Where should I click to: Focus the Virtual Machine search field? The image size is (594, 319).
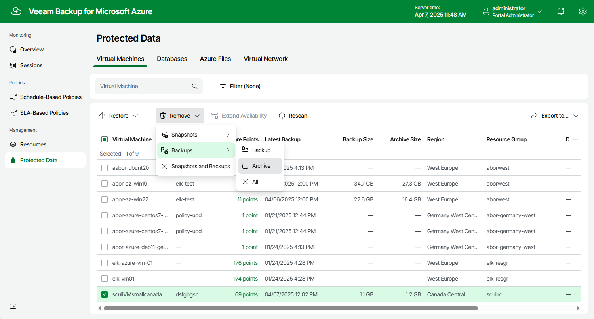[149, 86]
